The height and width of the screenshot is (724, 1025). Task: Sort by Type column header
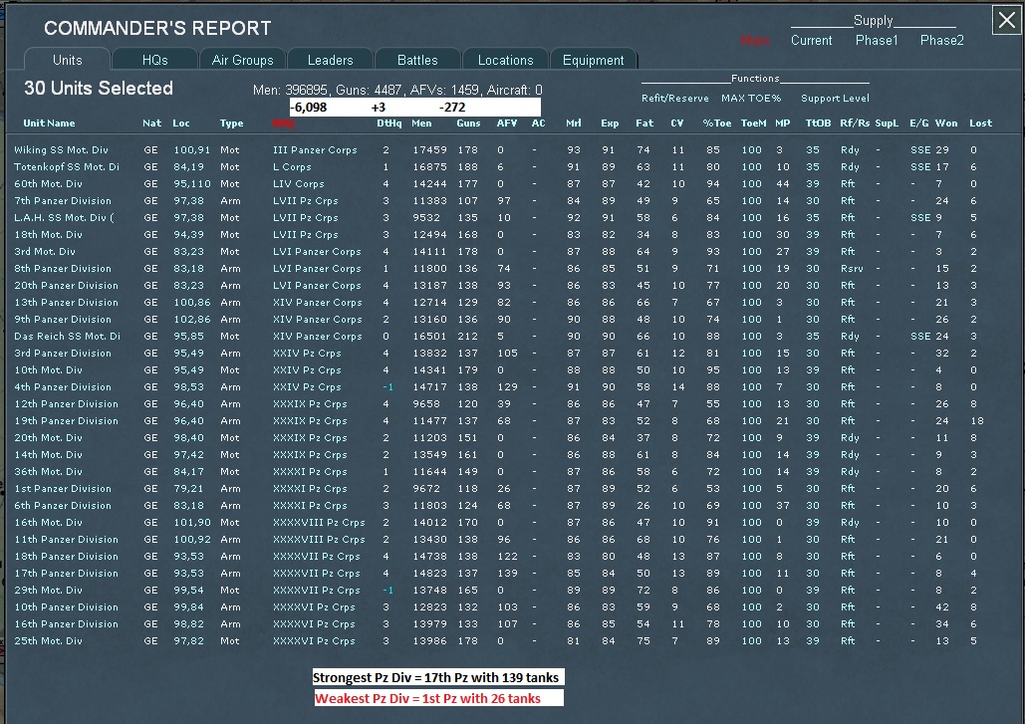(231, 122)
